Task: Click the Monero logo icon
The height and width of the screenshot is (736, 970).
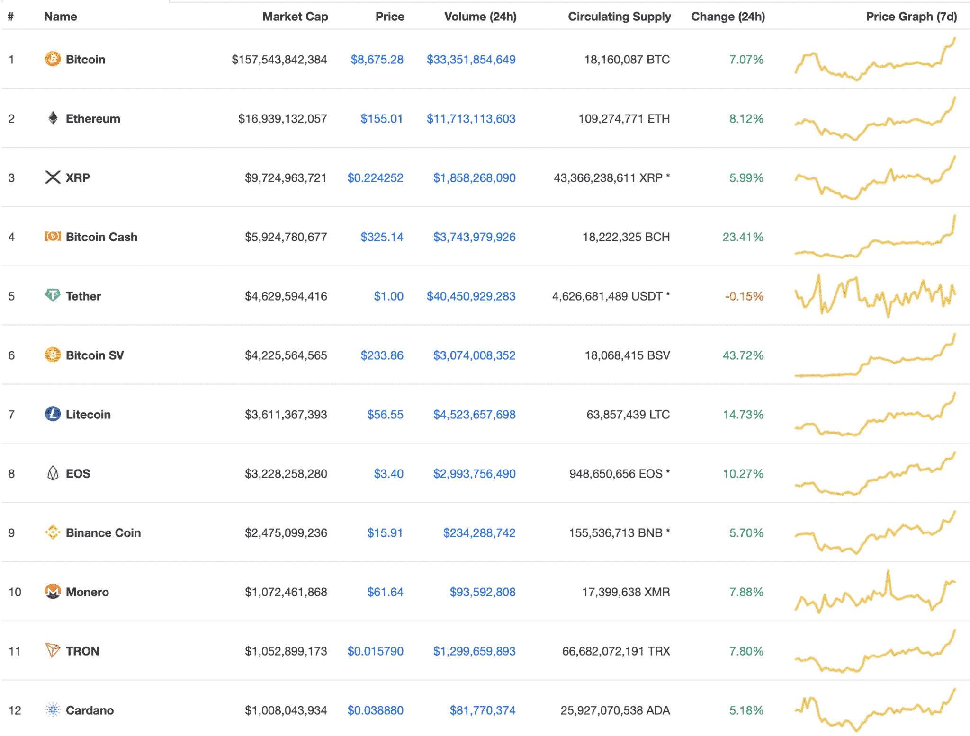Action: click(53, 591)
